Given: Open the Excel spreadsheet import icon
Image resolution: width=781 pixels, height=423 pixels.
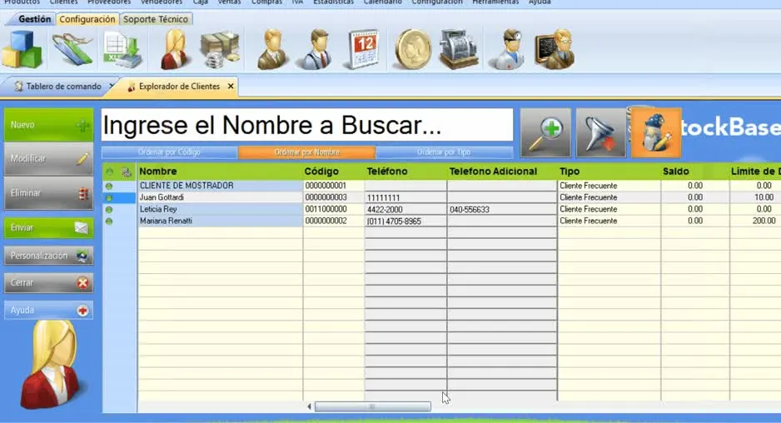Looking at the screenshot, I should [x=122, y=49].
